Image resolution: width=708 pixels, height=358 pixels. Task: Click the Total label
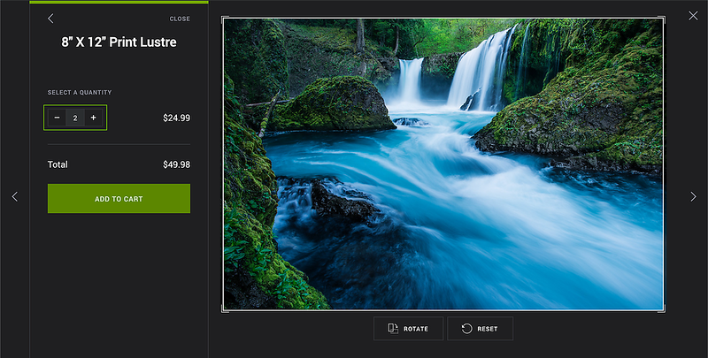pyautogui.click(x=58, y=164)
